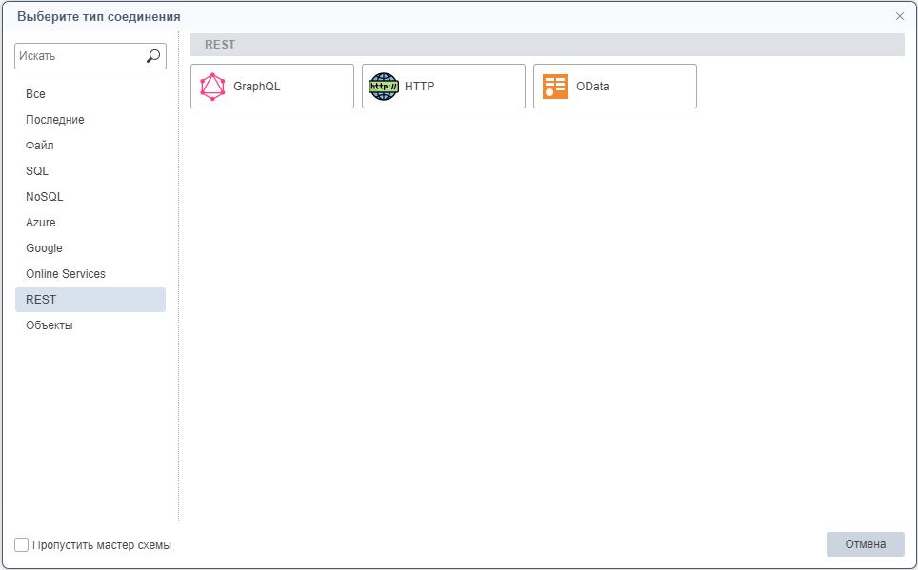Viewport: 918px width, 570px height.
Task: Choose the NoSQL category
Action: [x=45, y=197]
